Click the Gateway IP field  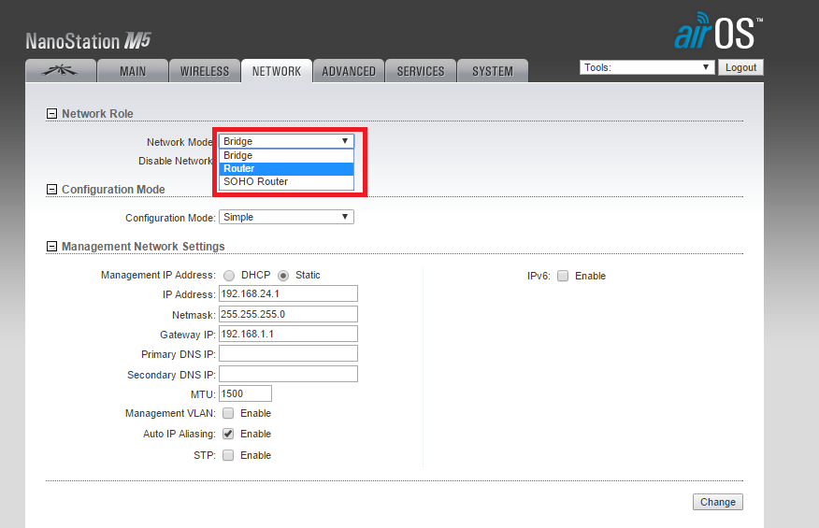(288, 334)
